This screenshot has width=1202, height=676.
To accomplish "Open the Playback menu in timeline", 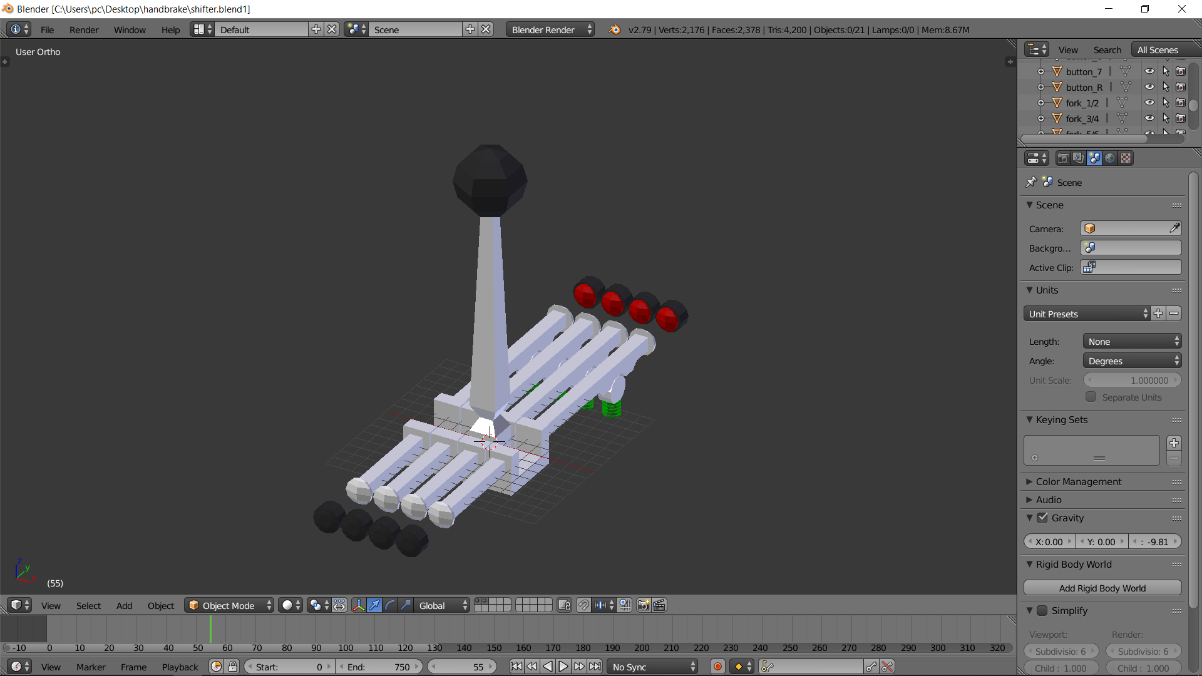I will tap(180, 667).
